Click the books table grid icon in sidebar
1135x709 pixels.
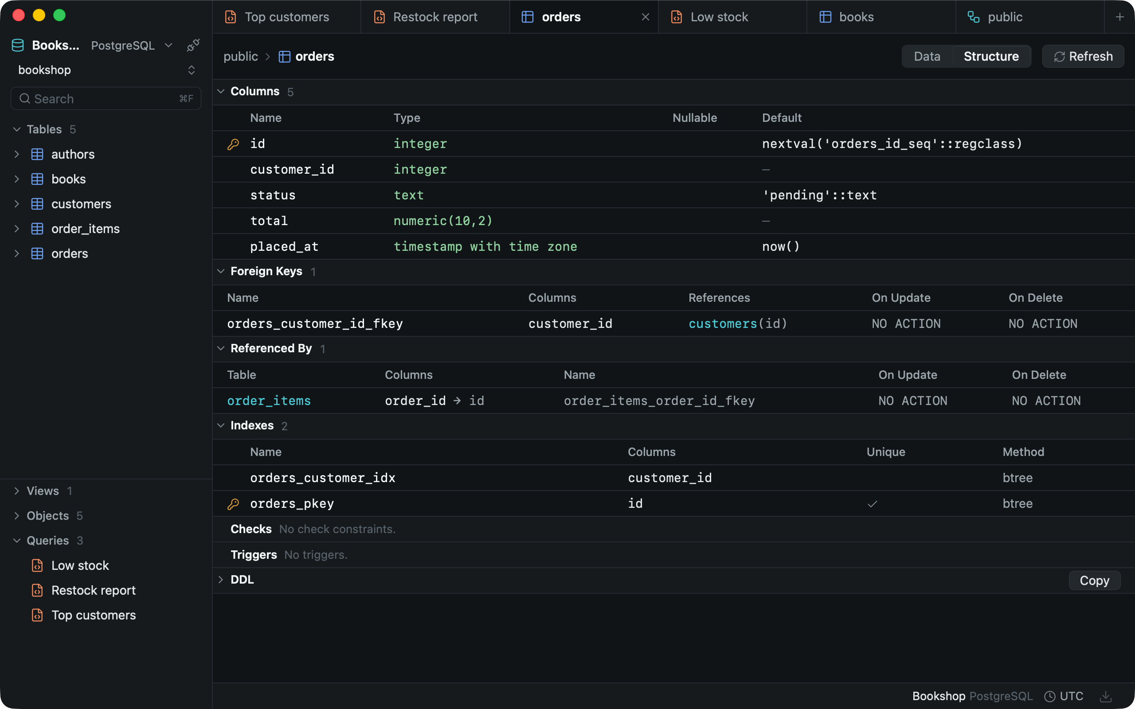click(37, 179)
